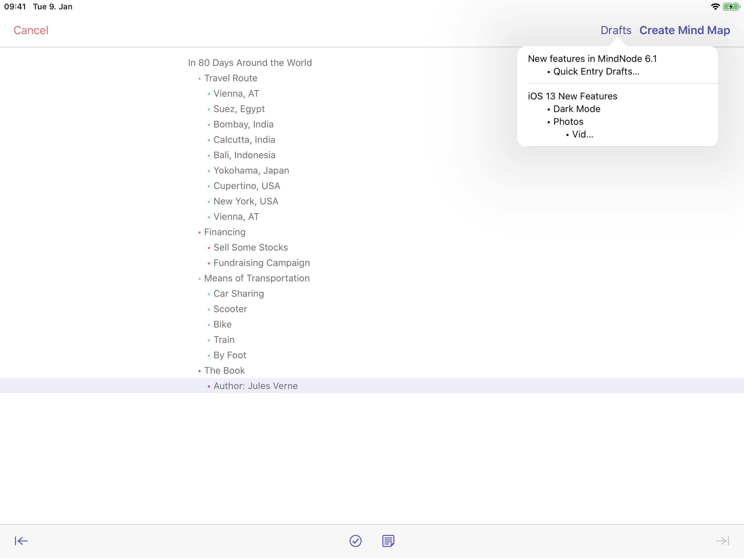Image resolution: width=744 pixels, height=558 pixels.
Task: Collapse the Means of Transportation bullet
Action: pos(199,278)
